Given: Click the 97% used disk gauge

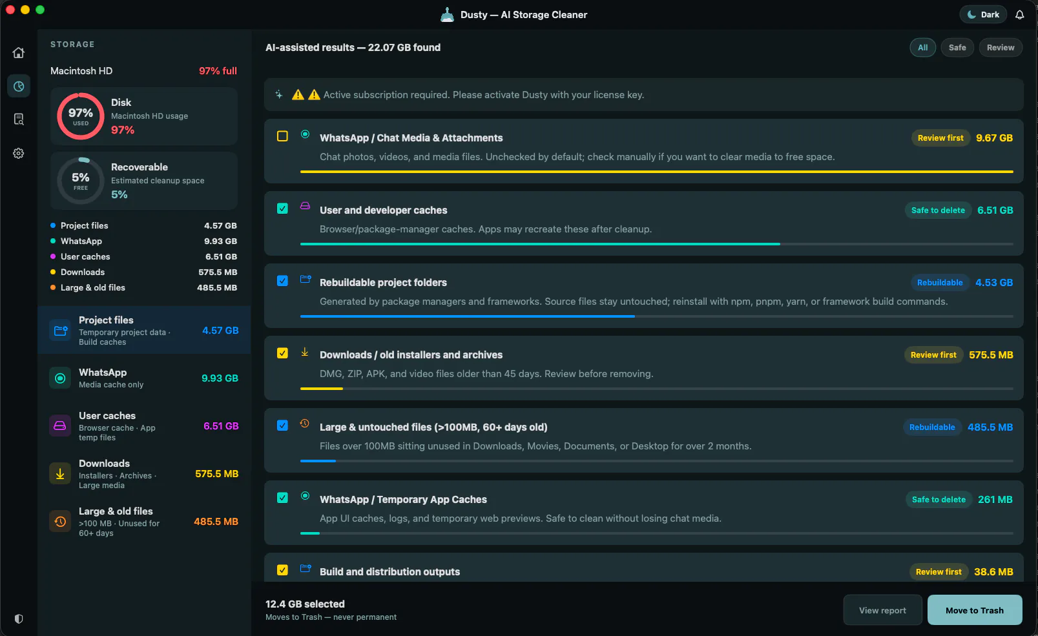Looking at the screenshot, I should pos(81,116).
